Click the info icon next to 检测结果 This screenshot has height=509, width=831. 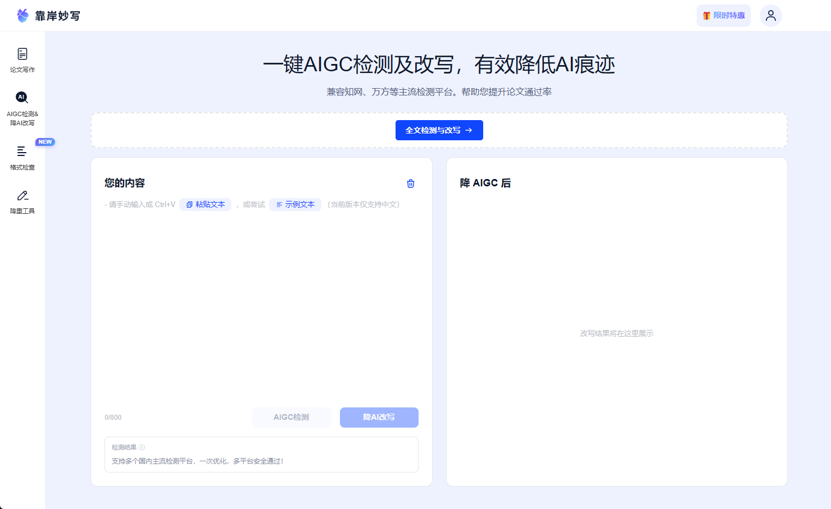[142, 447]
